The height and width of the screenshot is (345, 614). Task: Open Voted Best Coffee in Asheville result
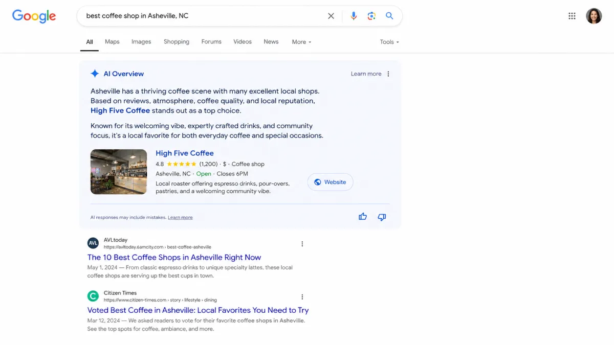(198, 310)
